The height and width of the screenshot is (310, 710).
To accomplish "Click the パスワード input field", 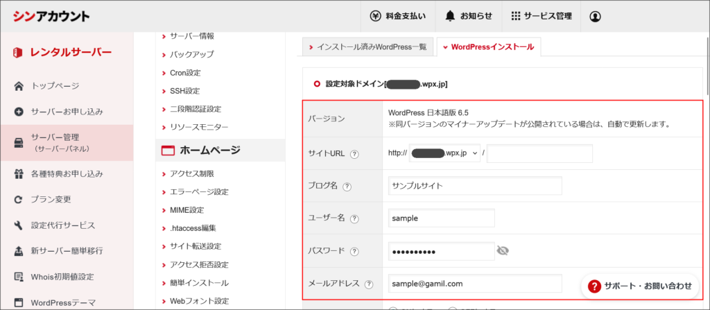I will [x=442, y=251].
